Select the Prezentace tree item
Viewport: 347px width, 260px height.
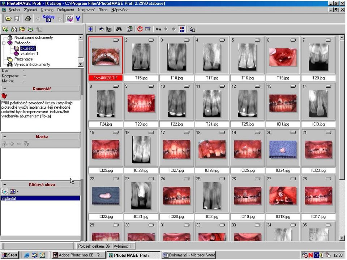[23, 59]
